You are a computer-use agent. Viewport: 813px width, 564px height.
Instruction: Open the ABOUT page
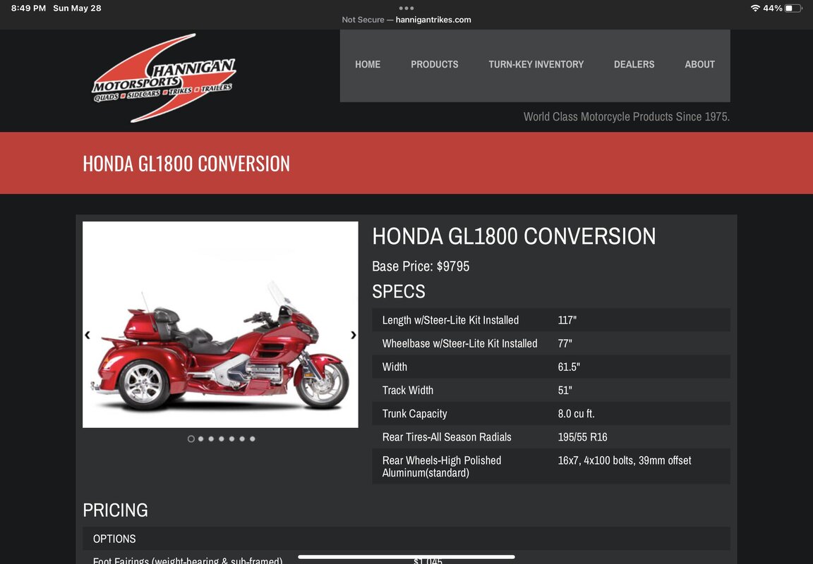[x=699, y=64]
